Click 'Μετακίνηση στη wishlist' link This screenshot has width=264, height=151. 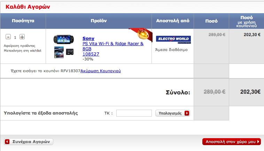23,51
